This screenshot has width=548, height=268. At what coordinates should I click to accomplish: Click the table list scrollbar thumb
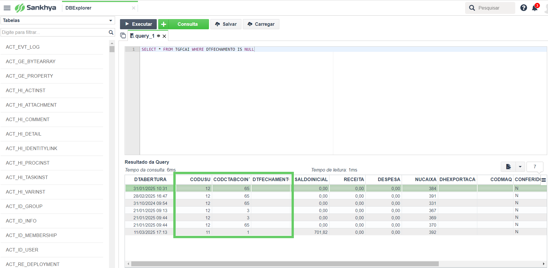point(112,49)
